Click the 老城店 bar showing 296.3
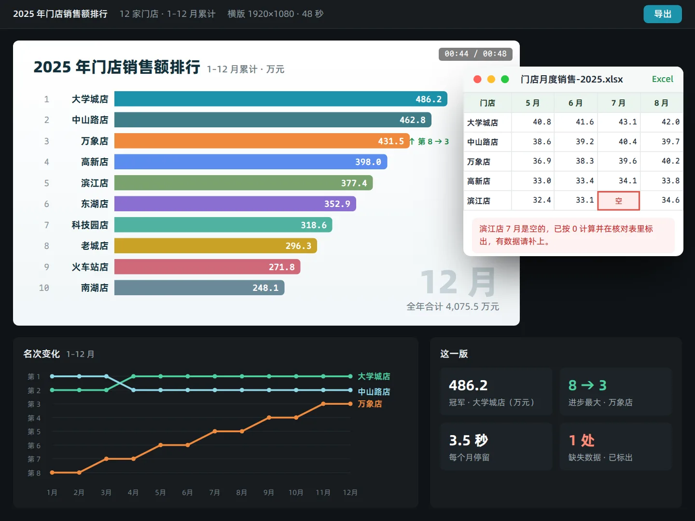695x521 pixels. click(216, 246)
